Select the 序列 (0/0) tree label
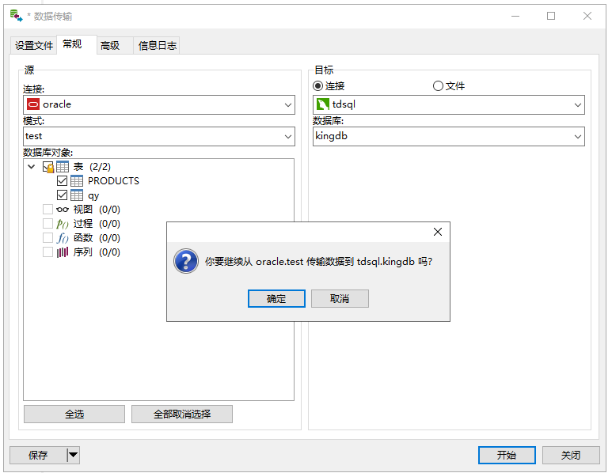 97,252
